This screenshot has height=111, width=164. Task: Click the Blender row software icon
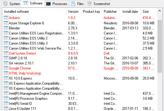coord(6,28)
